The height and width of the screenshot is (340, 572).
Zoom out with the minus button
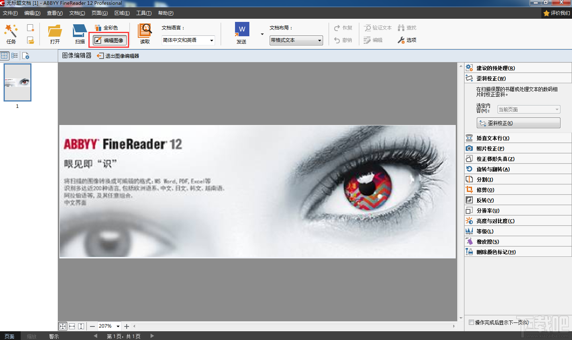click(92, 326)
